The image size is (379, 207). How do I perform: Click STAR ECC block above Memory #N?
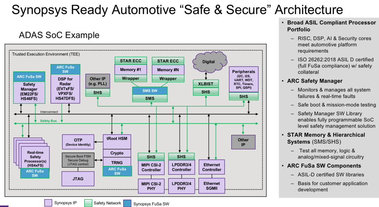click(x=168, y=61)
